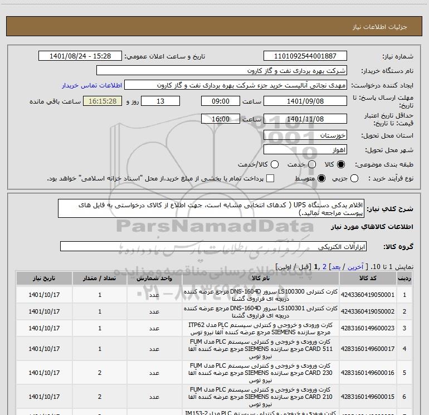
Task: Click the تعداد / مقدار column header
Action: click(100, 278)
